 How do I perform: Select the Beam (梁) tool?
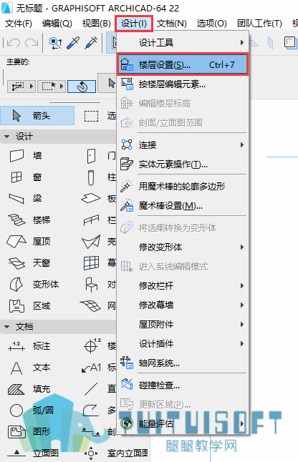point(25,199)
